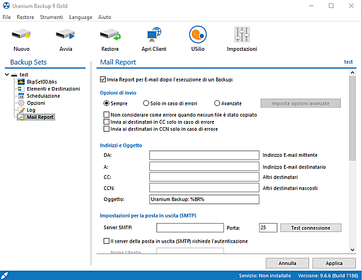Click the Server SMTP field
The image size is (362, 280).
190,228
